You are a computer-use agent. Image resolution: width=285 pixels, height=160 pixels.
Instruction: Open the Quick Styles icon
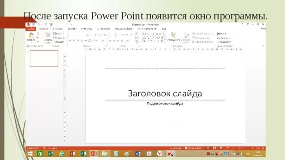(x=186, y=35)
